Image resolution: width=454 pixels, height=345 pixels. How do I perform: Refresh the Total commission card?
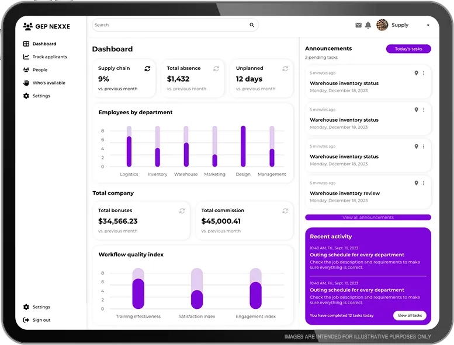click(x=285, y=210)
